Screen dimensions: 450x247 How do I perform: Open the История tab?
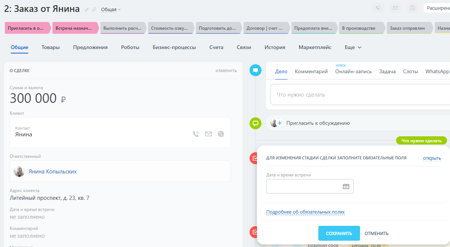click(x=275, y=48)
